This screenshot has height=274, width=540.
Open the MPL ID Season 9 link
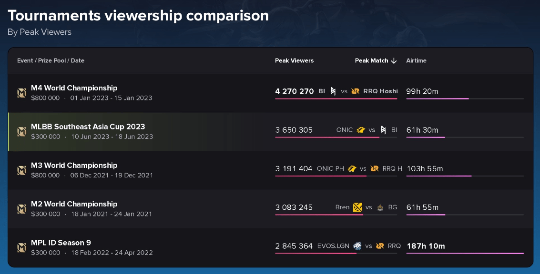61,243
